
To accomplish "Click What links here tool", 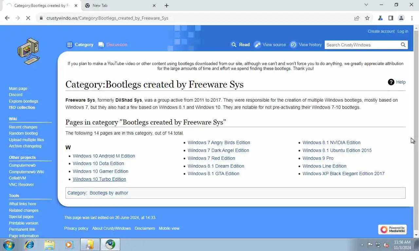I will coord(22,204).
